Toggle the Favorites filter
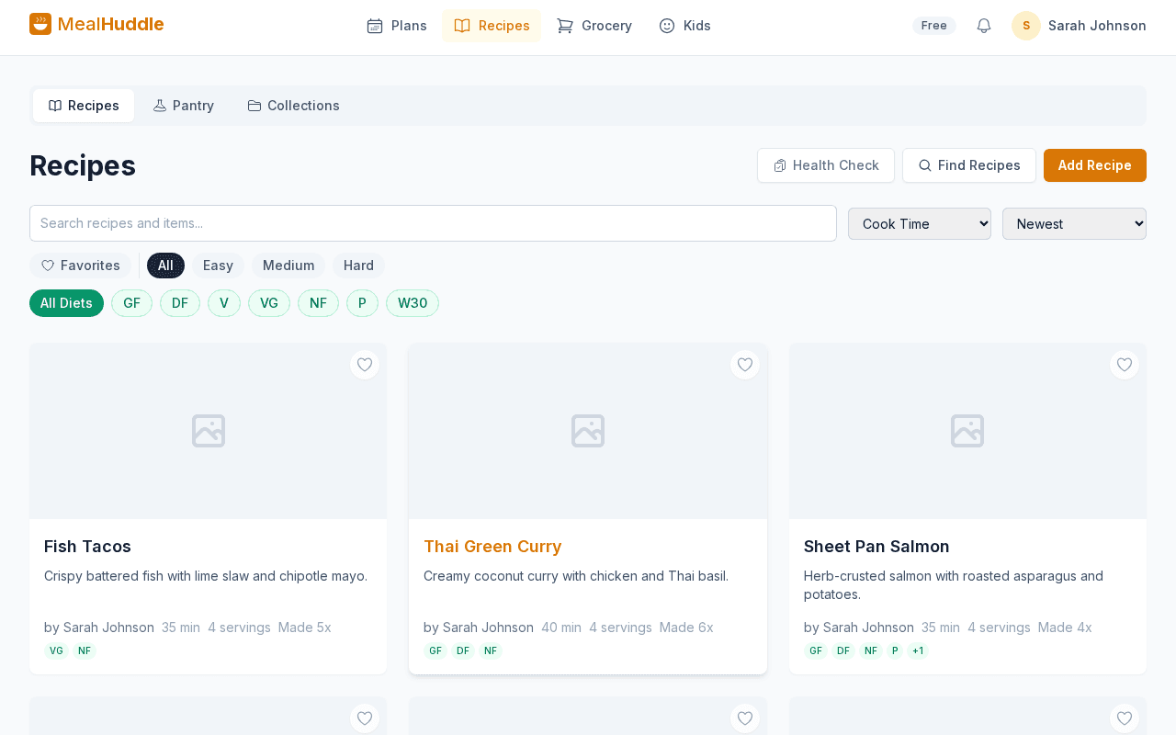1176x735 pixels. pyautogui.click(x=80, y=266)
